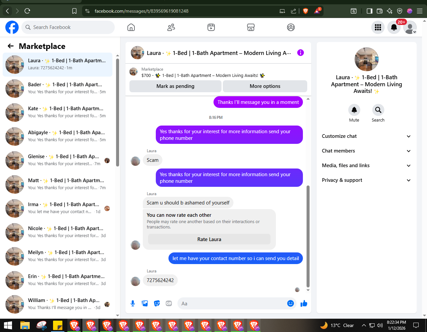Image resolution: width=427 pixels, height=332 pixels.
Task: Open Brave Wallet icon
Action: coord(379,11)
